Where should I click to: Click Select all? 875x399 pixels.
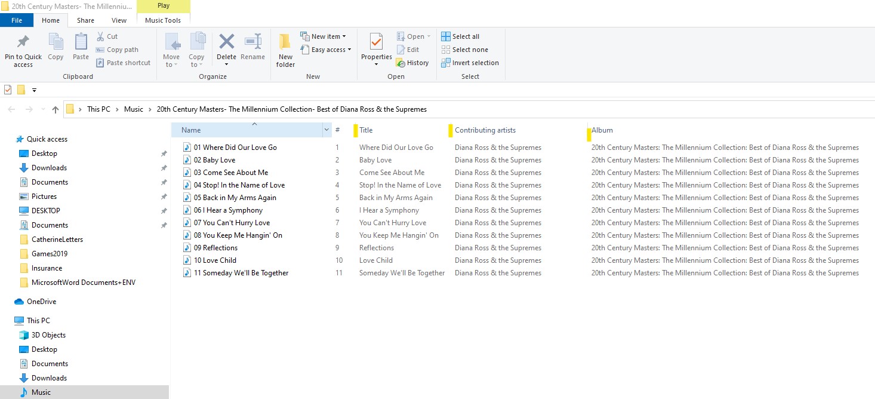click(x=460, y=36)
